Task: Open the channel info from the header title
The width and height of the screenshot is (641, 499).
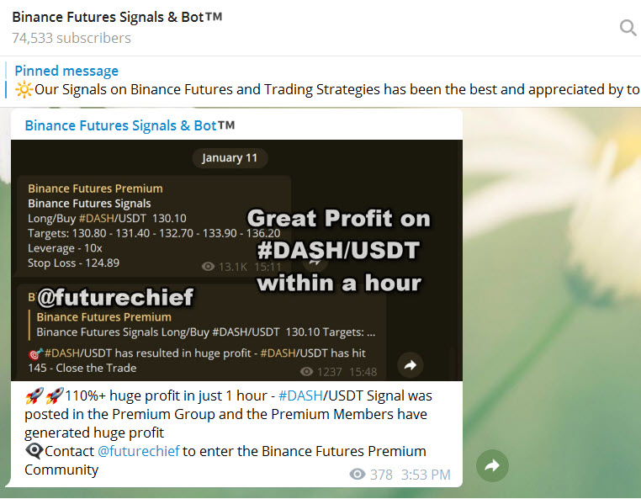Action: pos(117,17)
